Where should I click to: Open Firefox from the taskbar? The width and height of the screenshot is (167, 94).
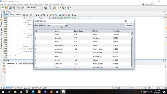51,92
